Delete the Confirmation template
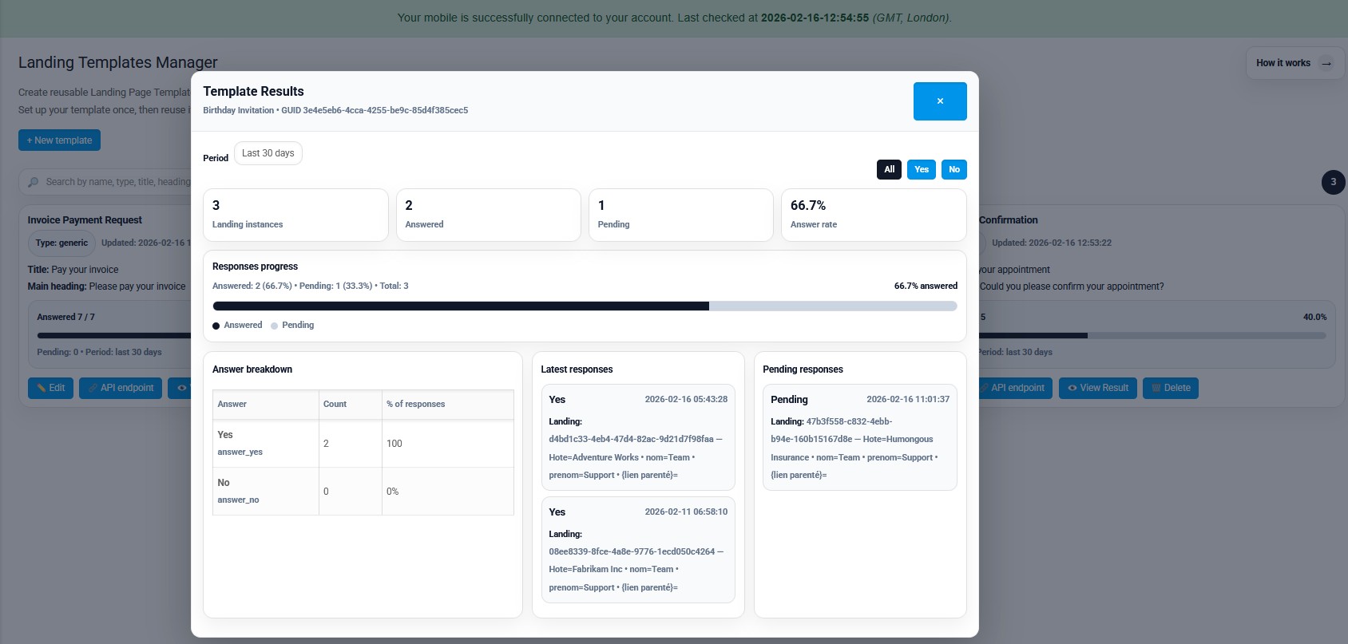 click(x=1171, y=389)
